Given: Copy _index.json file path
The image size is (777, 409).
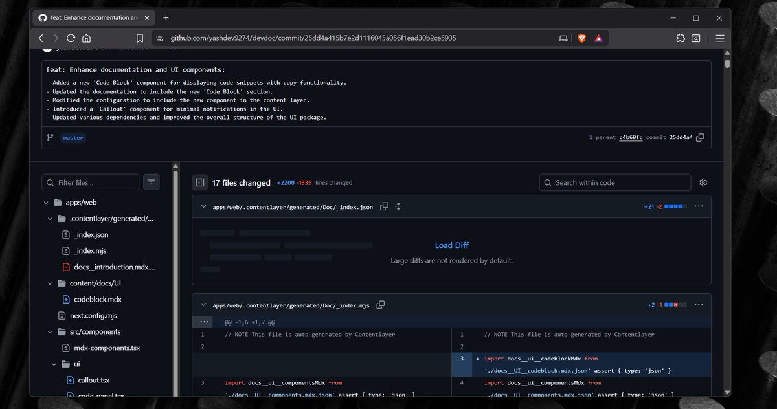Looking at the screenshot, I should pyautogui.click(x=384, y=206).
